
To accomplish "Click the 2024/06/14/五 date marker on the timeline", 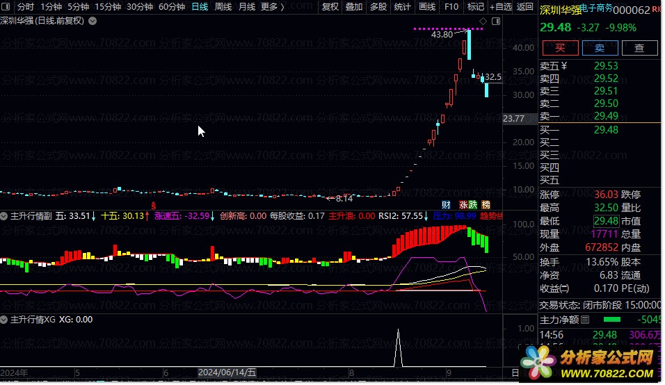I will point(227,372).
